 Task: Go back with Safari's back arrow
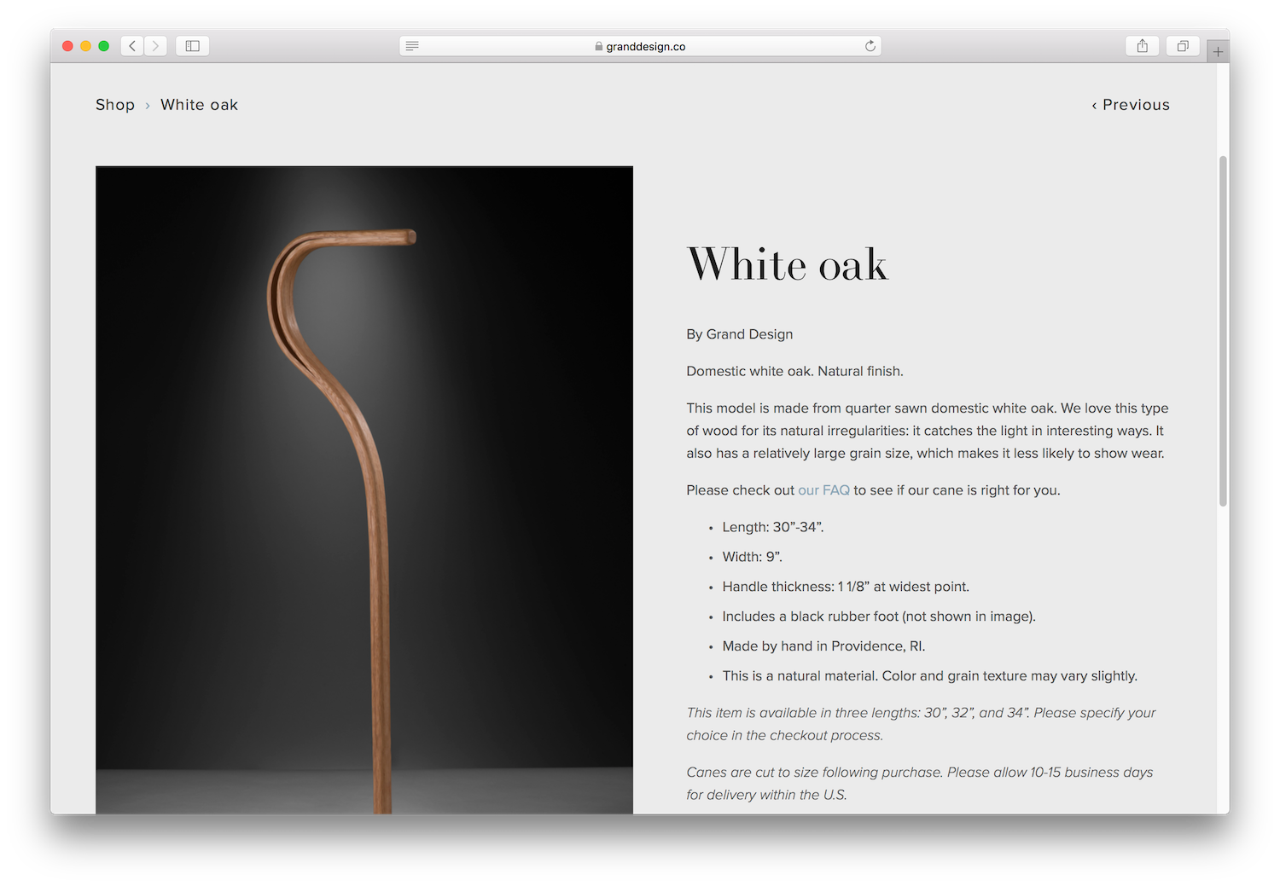tap(132, 46)
